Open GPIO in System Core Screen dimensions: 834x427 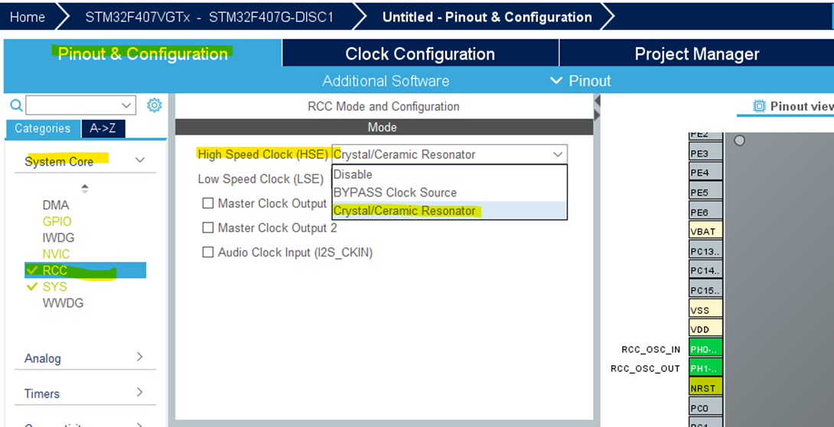[57, 222]
